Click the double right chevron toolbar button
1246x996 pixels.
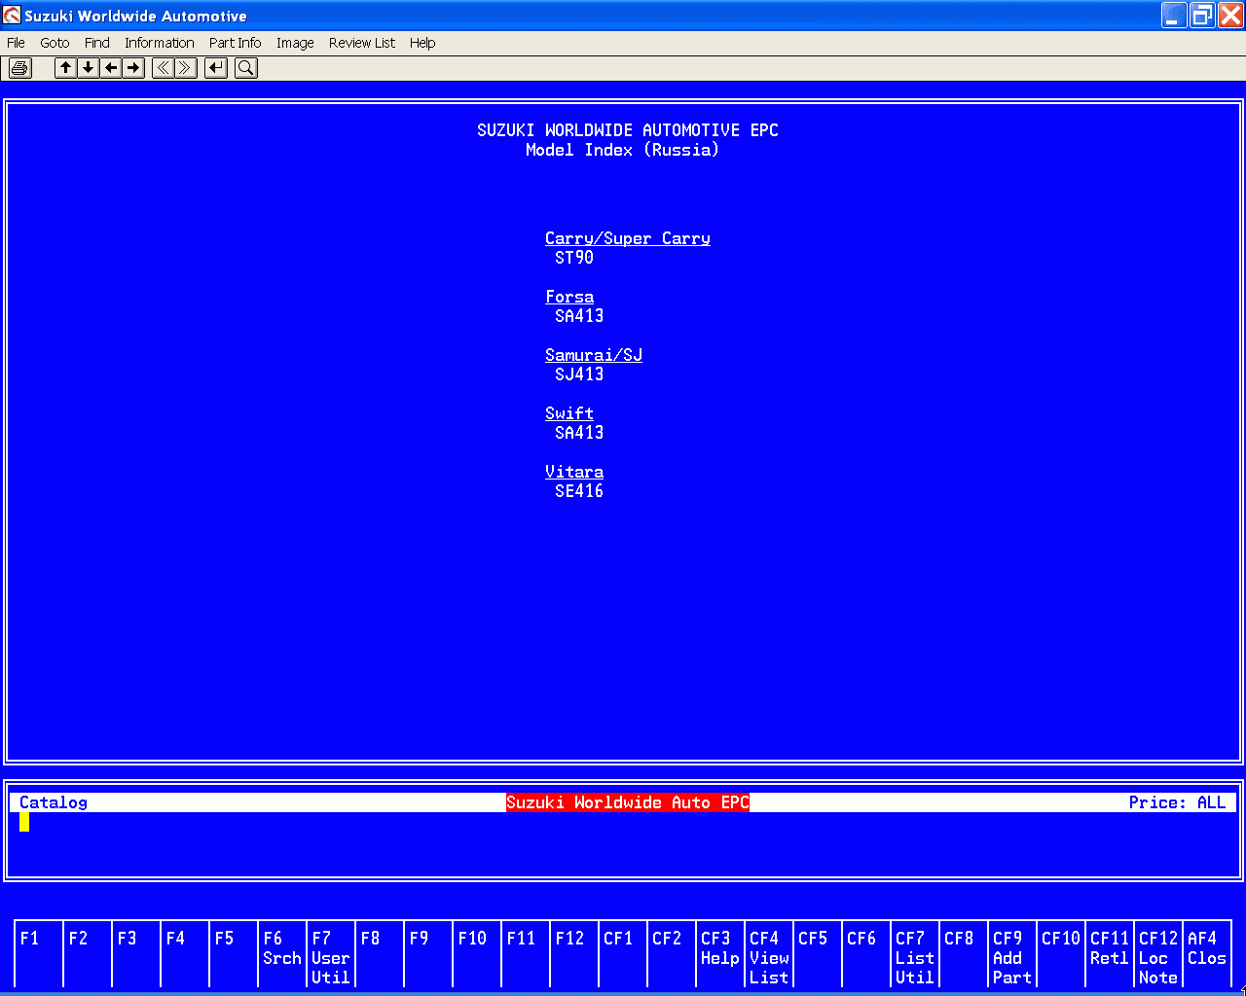[186, 68]
